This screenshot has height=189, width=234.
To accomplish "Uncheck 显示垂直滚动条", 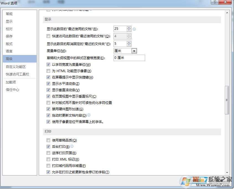I will point(48,90).
